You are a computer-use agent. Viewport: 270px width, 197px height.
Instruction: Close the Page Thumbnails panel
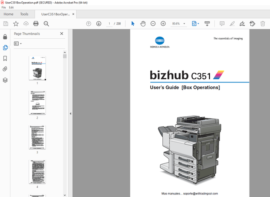61,34
